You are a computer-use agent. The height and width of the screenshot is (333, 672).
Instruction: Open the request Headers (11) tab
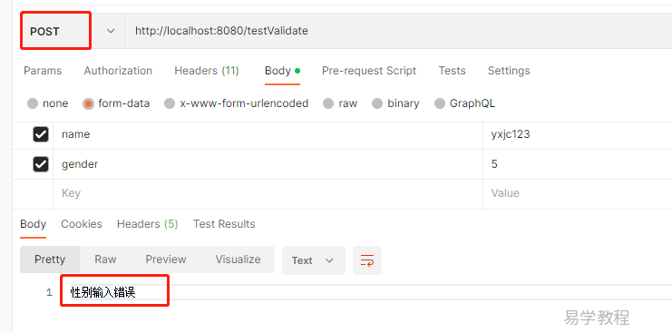(x=207, y=71)
